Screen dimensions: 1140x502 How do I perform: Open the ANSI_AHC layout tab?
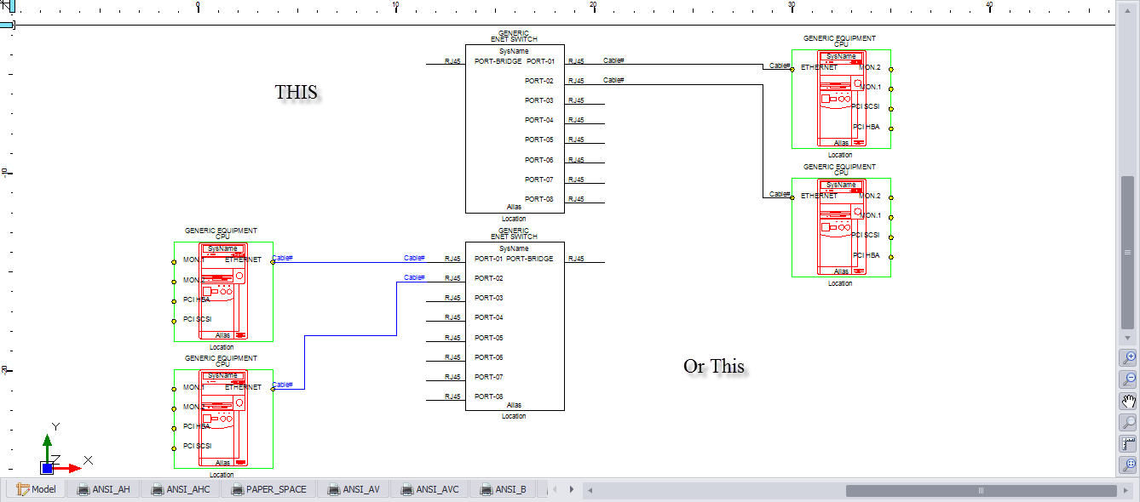[179, 489]
